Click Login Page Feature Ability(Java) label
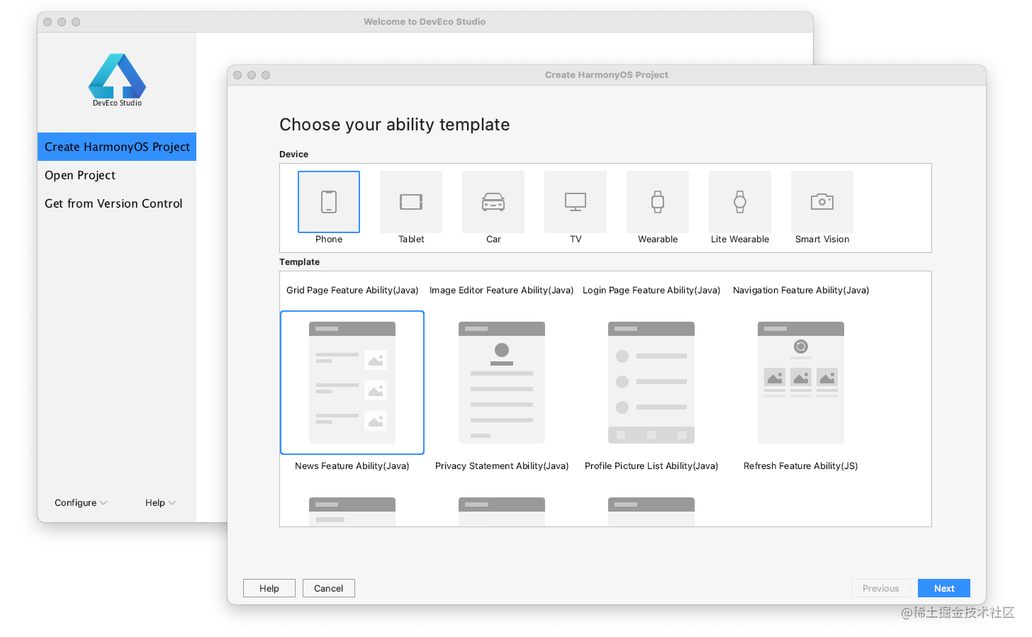The width and height of the screenshot is (1032, 637). [x=651, y=291]
